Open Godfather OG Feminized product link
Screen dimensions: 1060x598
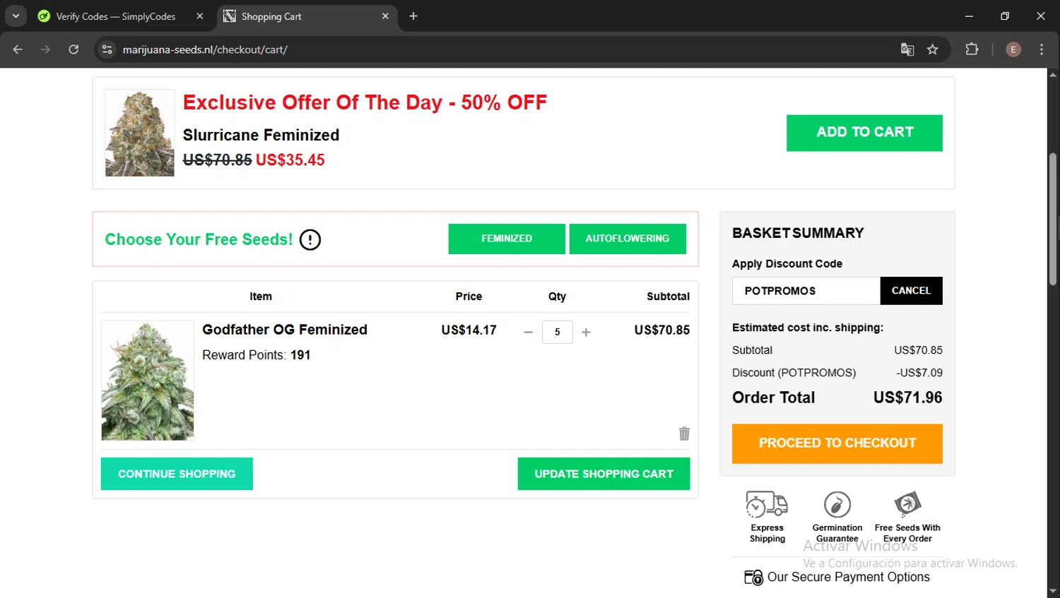[x=285, y=330]
